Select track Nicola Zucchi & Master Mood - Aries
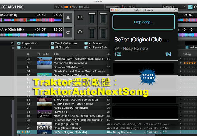This screenshot has width=197, height=136. point(79,71)
